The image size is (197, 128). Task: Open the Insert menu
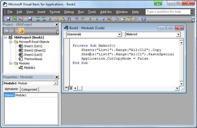point(41,12)
